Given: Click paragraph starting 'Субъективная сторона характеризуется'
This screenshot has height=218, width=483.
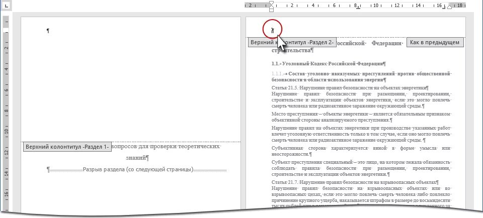Looking at the screenshot, I should pyautogui.click(x=361, y=151).
